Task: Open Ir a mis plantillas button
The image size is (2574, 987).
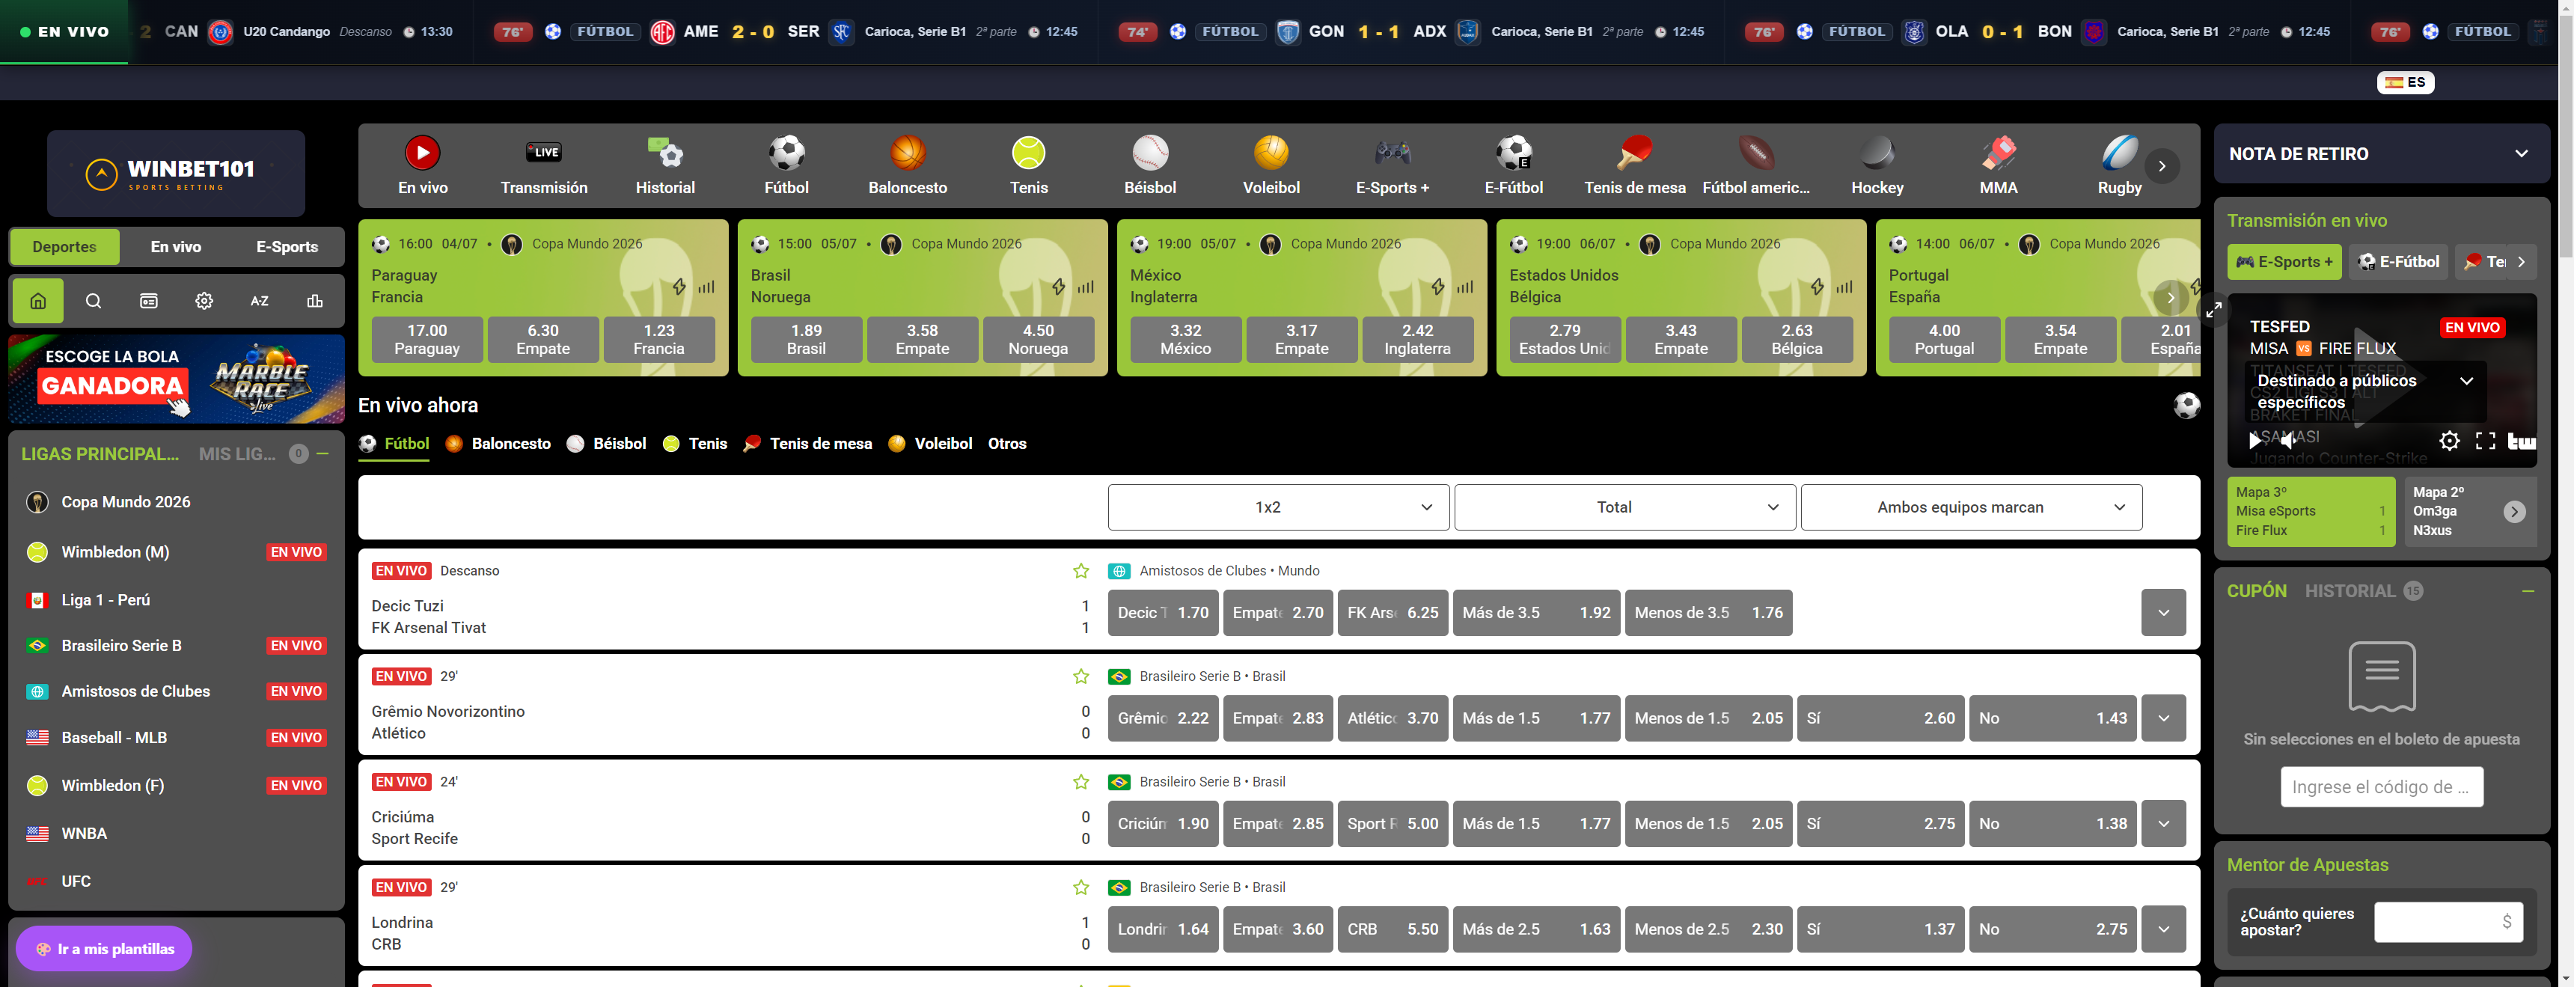Action: click(x=105, y=949)
